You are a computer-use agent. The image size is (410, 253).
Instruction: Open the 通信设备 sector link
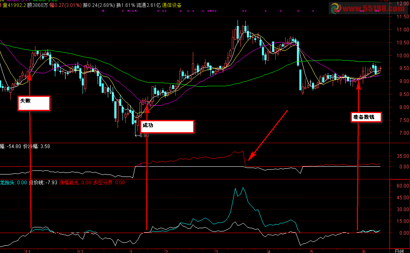coord(172,5)
